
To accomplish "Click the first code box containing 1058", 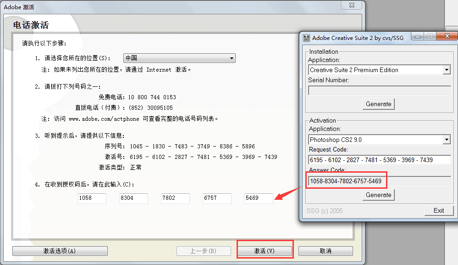I will [x=91, y=198].
